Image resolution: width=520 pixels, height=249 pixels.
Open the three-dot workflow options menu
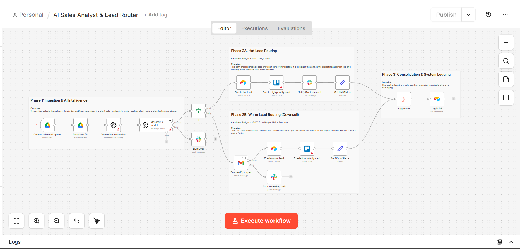(505, 15)
